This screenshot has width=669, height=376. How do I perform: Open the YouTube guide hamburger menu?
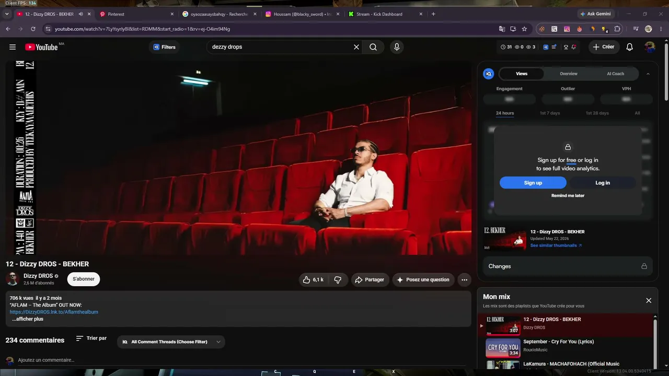(x=13, y=47)
